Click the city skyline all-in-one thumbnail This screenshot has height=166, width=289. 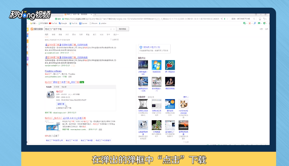143,65
